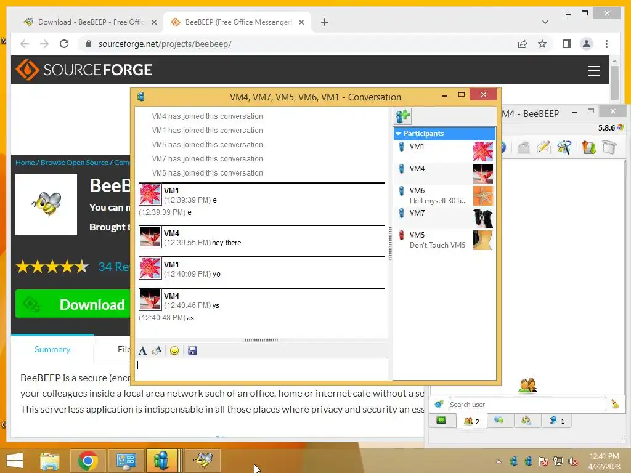Click the broom clear-search icon
631x473 pixels.
[615, 404]
